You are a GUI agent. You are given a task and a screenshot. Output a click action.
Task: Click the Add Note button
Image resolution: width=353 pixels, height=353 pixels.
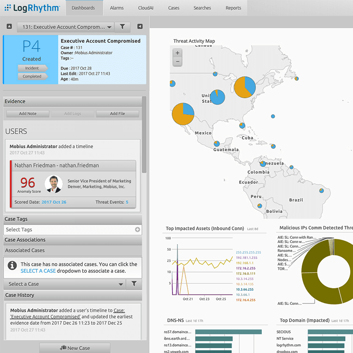tap(28, 114)
